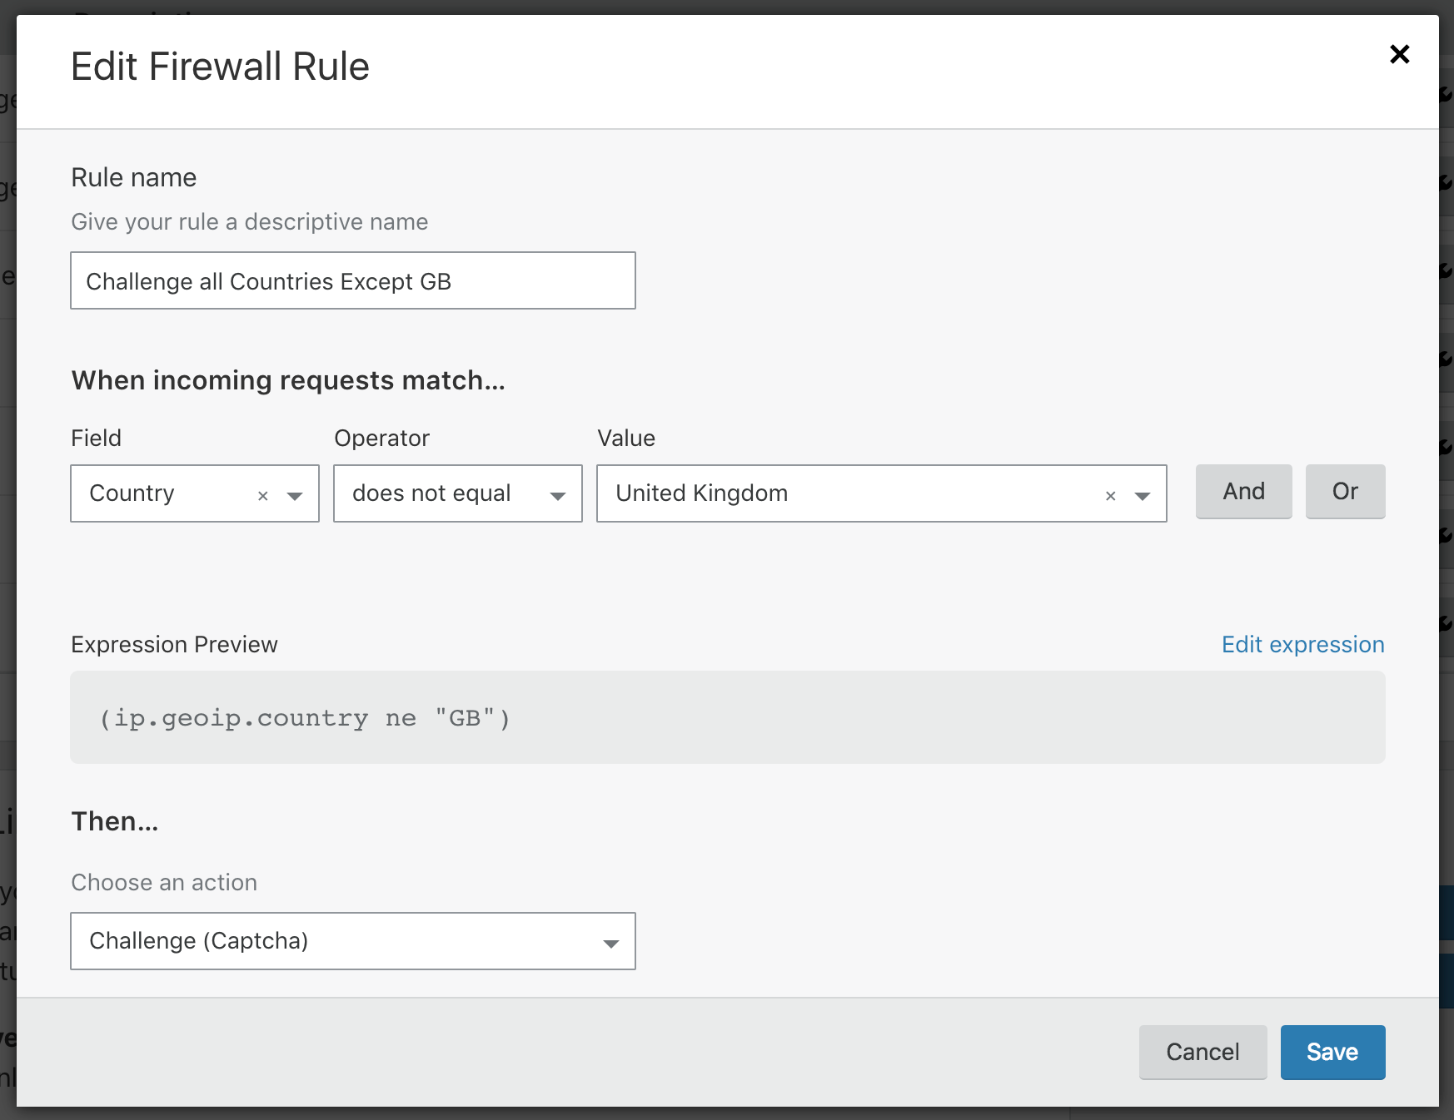
Task: Open the Edit expression link
Action: click(x=1303, y=644)
